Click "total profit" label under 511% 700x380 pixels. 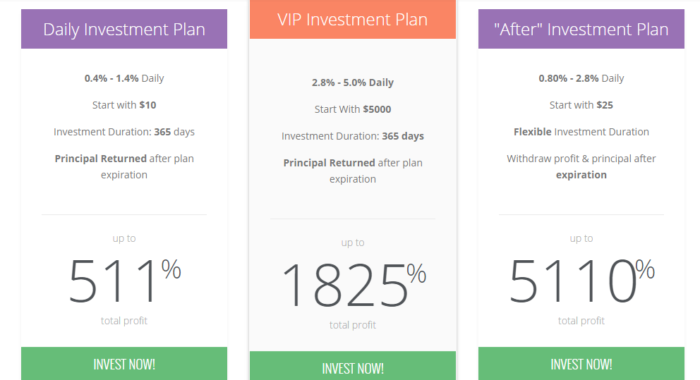[x=124, y=321]
